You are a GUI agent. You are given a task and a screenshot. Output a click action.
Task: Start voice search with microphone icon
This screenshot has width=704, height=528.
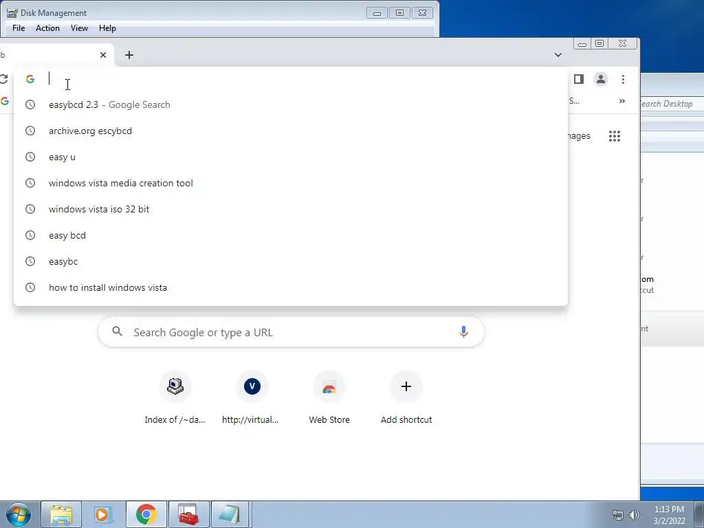(x=463, y=332)
